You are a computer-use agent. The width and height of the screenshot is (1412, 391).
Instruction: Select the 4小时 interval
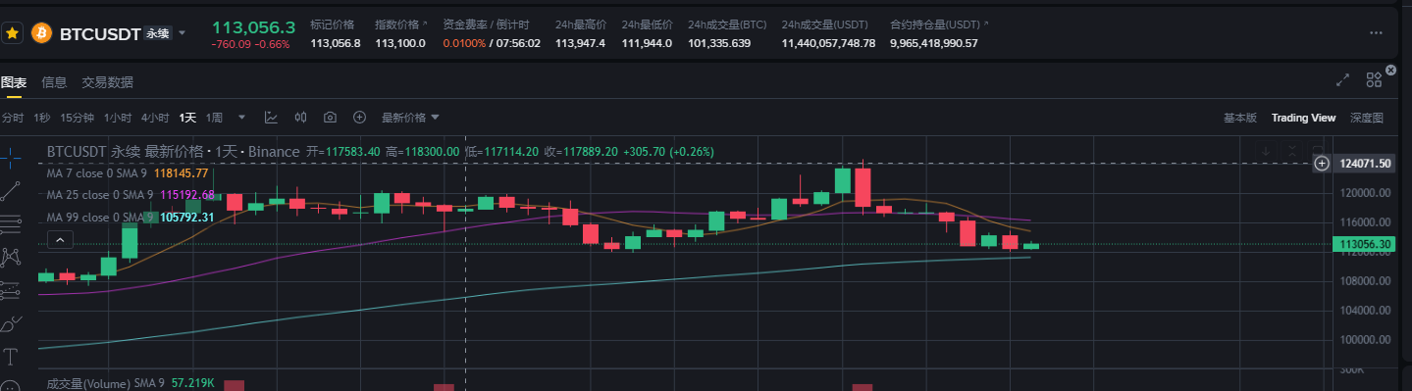pos(155,118)
